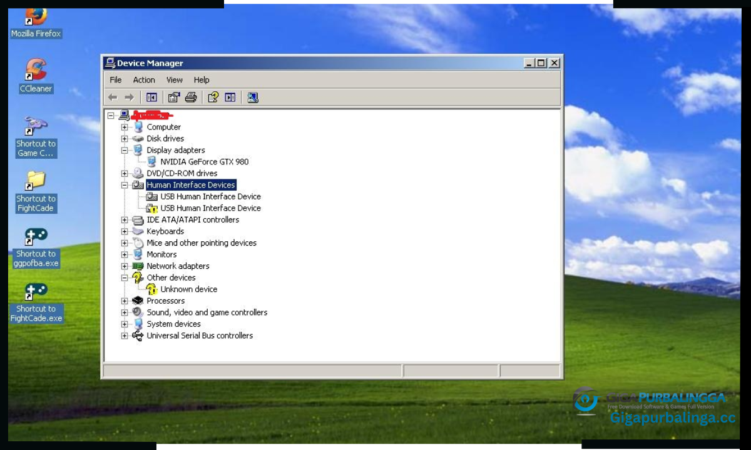751x450 pixels.
Task: Toggle the show/hide console tree toolbar icon
Action: (x=151, y=97)
